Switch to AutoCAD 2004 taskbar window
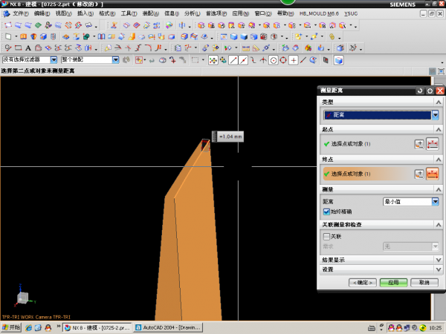Viewport: 446px width, 334px height. [168, 328]
